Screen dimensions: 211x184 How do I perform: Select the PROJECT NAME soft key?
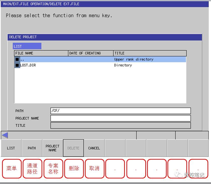point(52,148)
